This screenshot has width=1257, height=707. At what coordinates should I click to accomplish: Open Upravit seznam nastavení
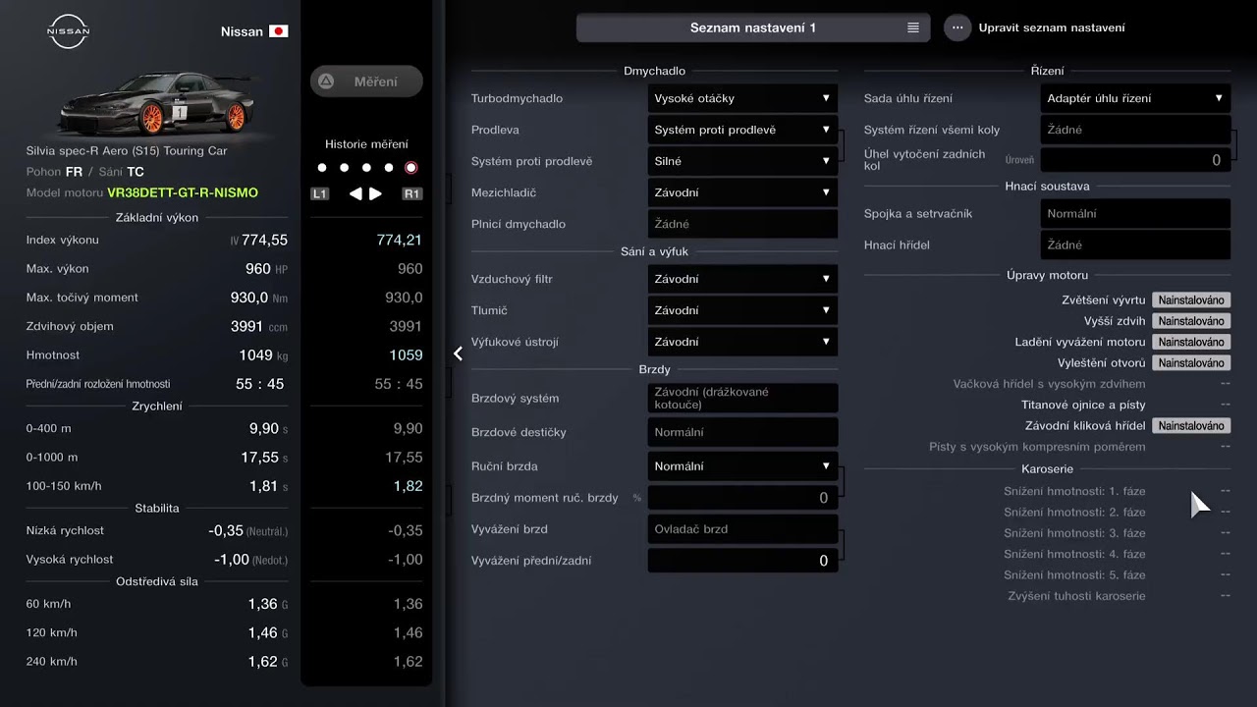1052,27
